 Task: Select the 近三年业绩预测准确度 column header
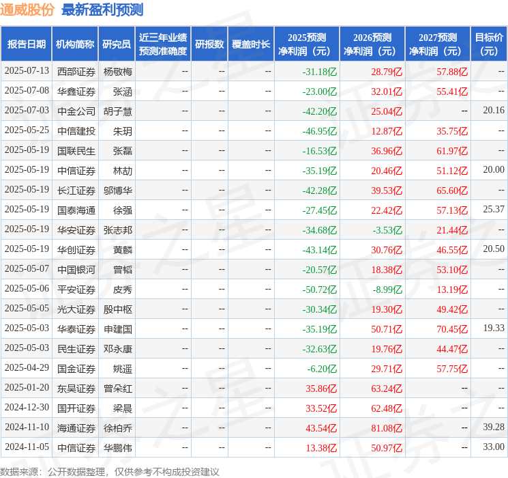(x=163, y=44)
